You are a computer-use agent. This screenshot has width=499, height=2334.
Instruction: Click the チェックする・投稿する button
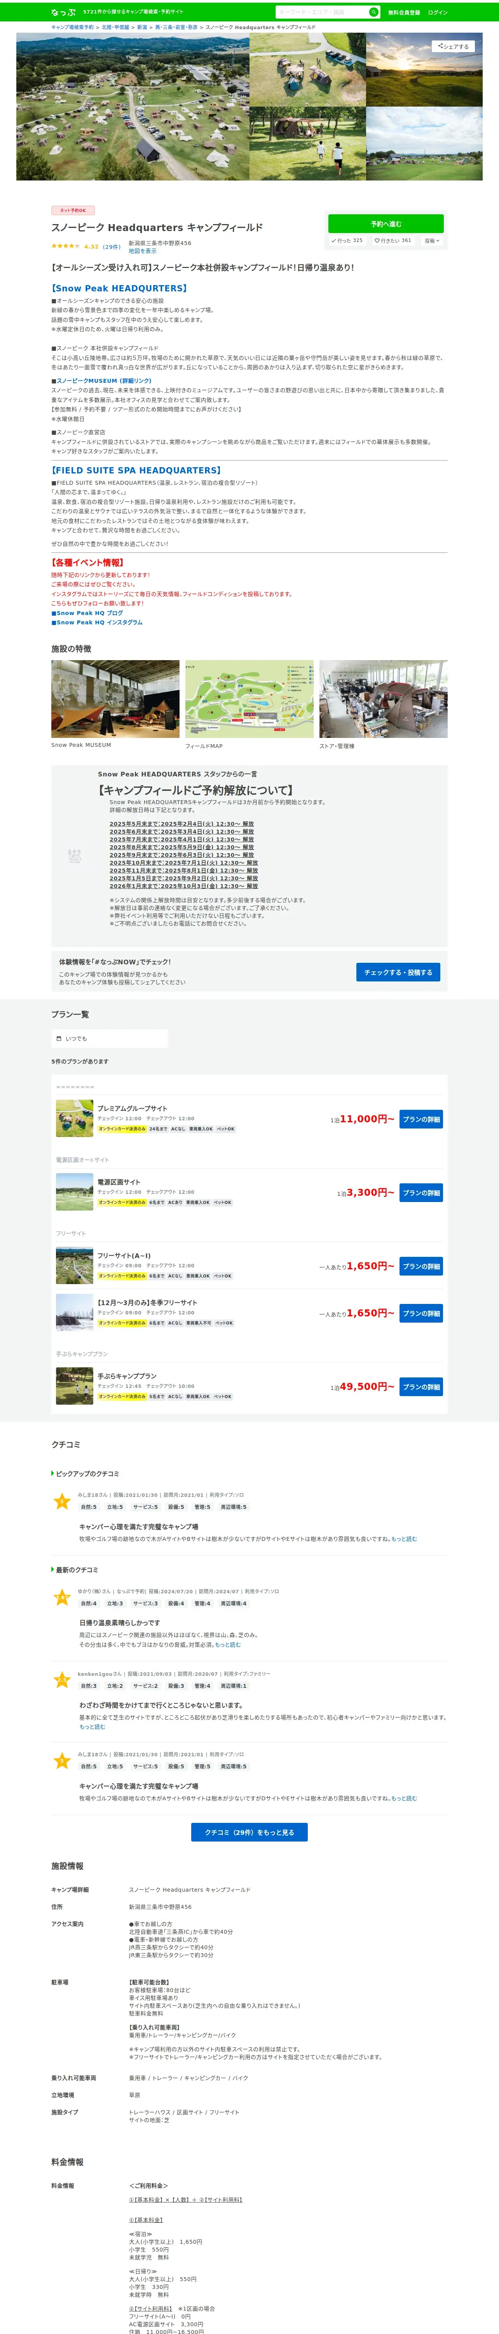tap(398, 972)
